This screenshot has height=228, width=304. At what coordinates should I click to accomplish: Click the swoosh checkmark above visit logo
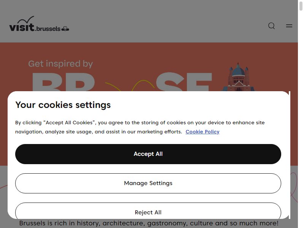pos(26,20)
